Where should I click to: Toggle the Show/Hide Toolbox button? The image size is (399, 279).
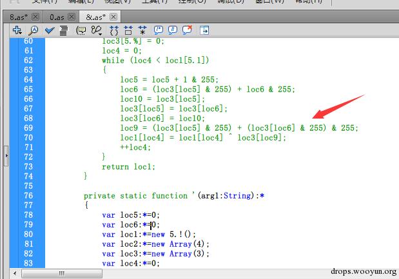click(x=204, y=30)
